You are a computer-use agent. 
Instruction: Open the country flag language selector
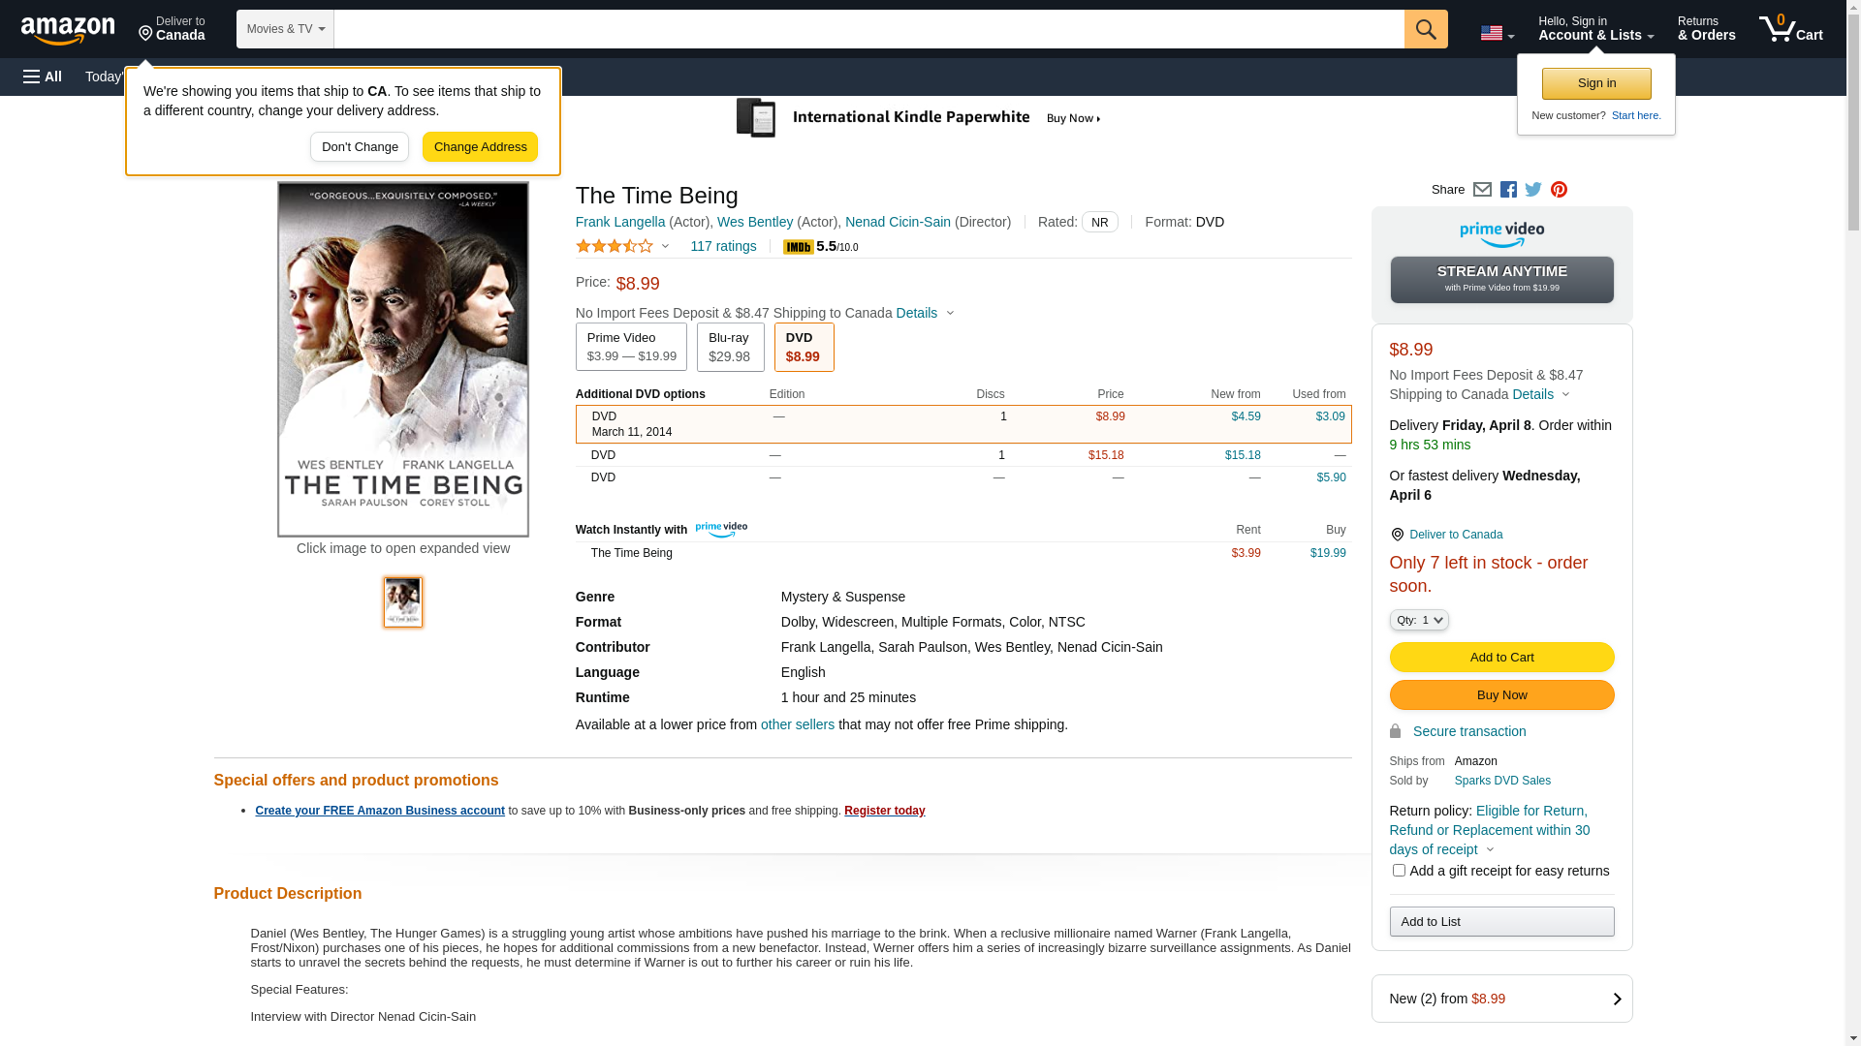click(x=1497, y=34)
